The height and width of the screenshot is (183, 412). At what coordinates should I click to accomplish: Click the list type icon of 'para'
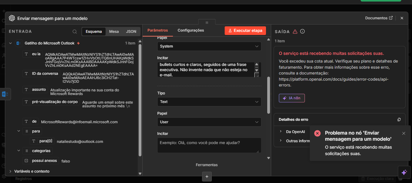pos(27,131)
